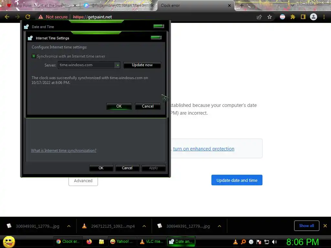Switch to VLC me... taskbar window
331x248 pixels.
(152, 242)
